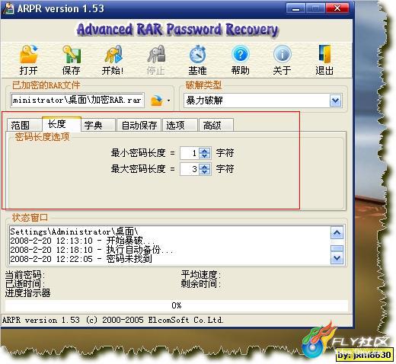Expand the 破解类型 attack type dropdown
Image resolution: width=396 pixels, height=364 pixels.
[x=335, y=101]
